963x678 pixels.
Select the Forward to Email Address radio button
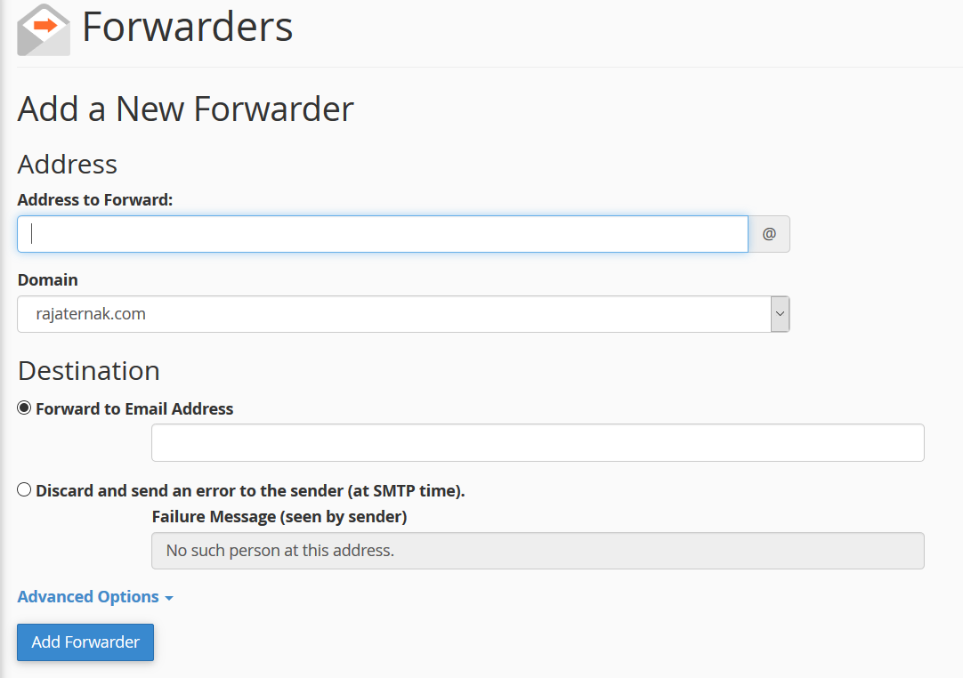tap(24, 408)
